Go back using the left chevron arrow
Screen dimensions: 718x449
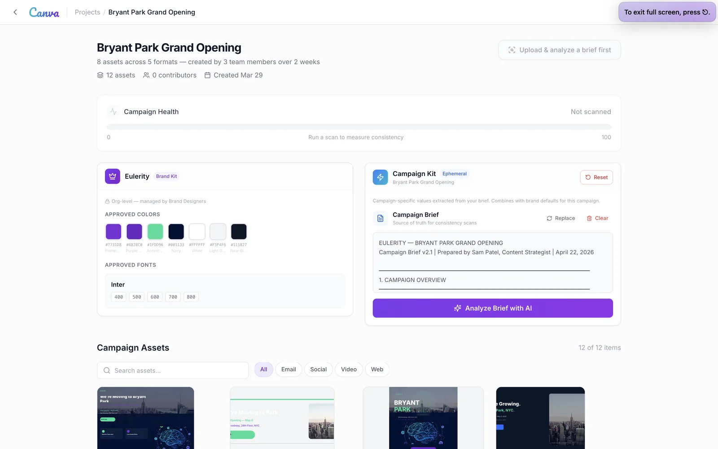[x=15, y=12]
